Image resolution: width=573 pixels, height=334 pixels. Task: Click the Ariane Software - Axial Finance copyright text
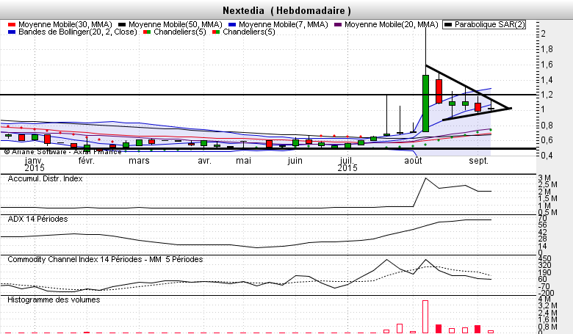62,152
